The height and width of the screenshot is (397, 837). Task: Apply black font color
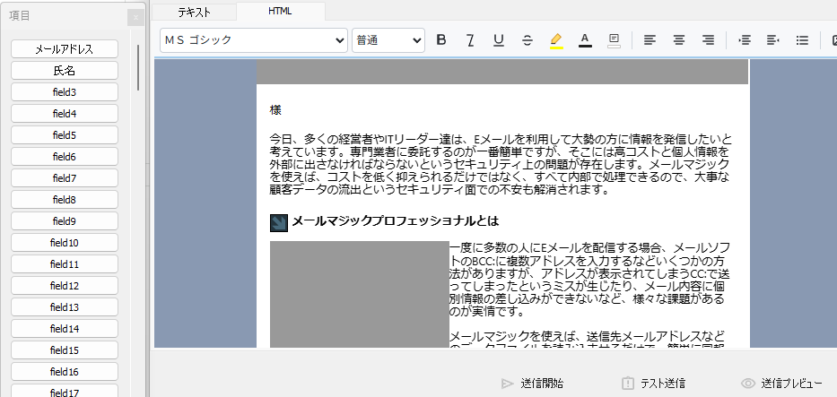[585, 40]
